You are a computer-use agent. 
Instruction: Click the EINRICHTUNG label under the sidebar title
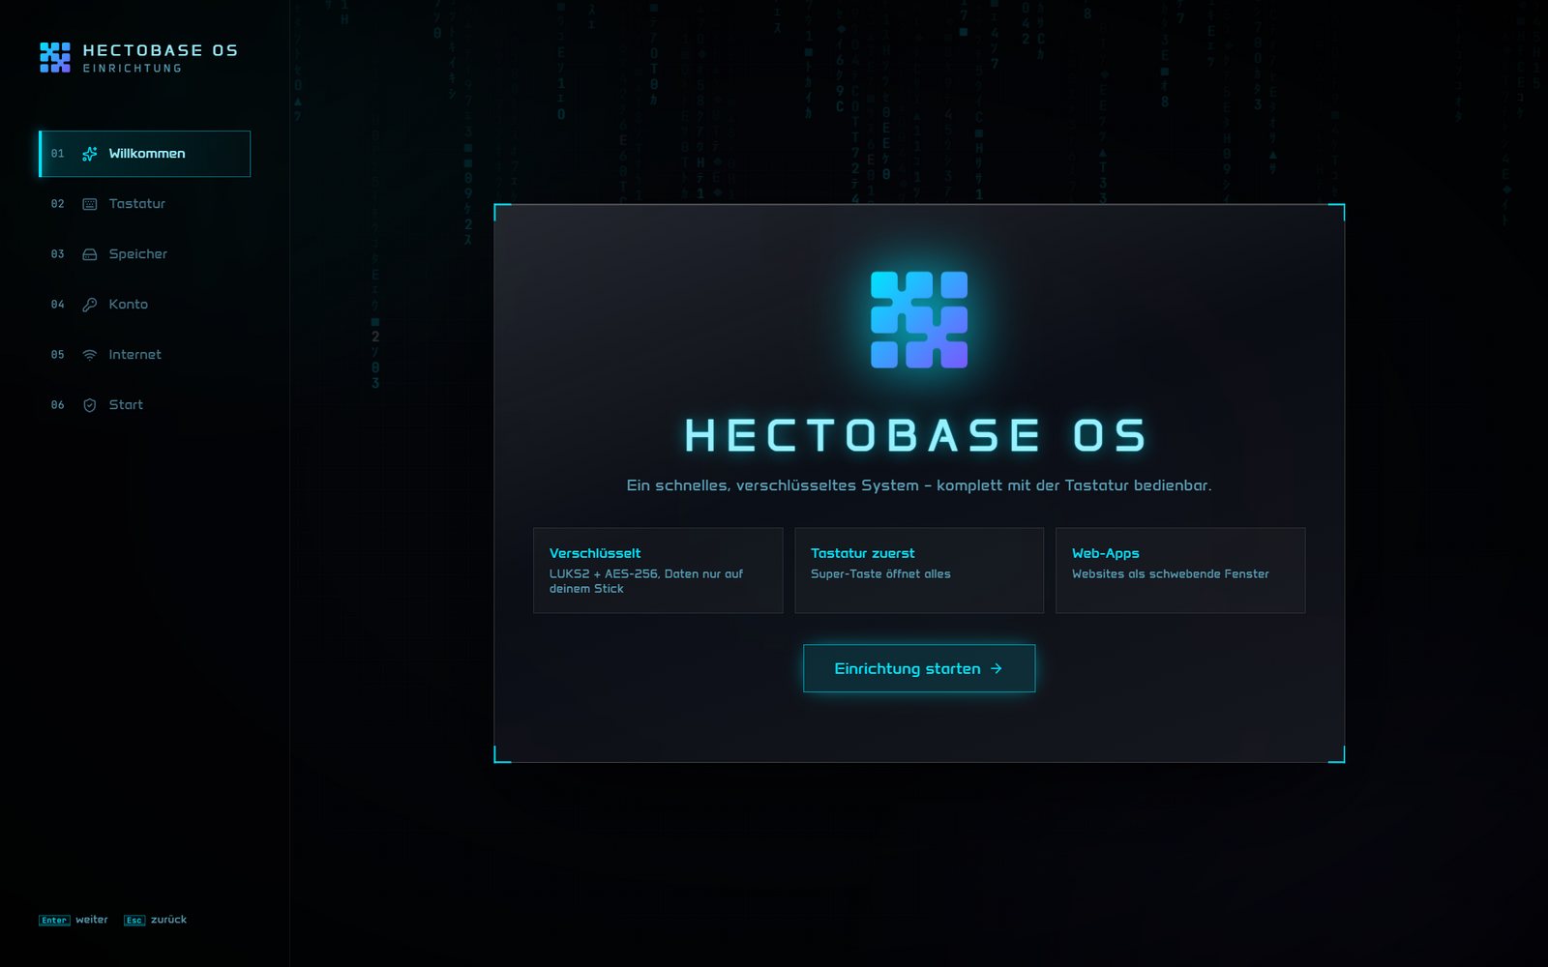point(133,69)
